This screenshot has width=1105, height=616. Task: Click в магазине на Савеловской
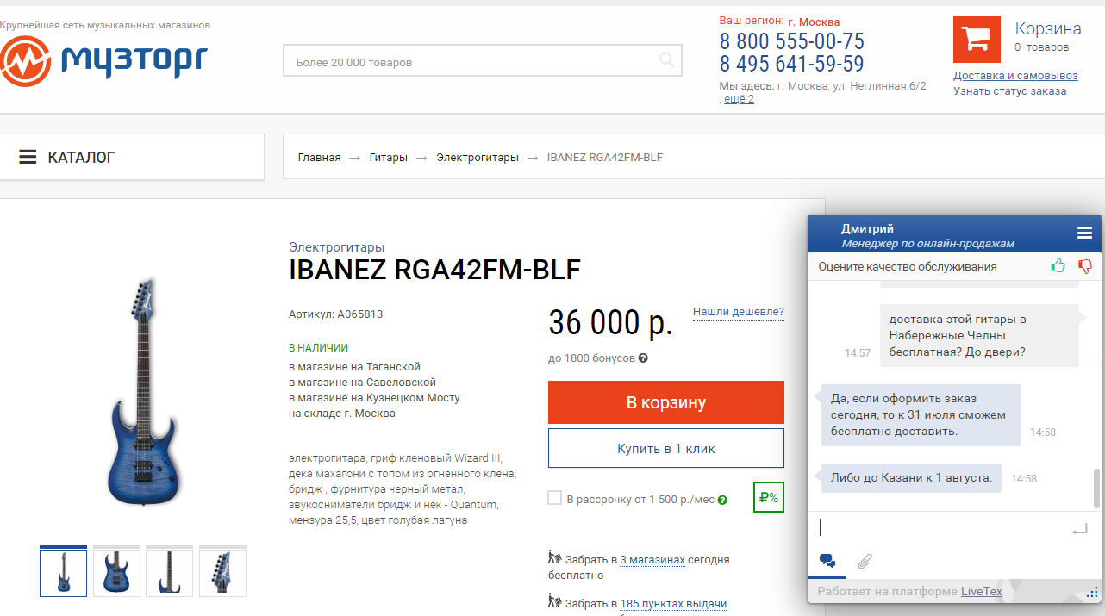click(363, 383)
